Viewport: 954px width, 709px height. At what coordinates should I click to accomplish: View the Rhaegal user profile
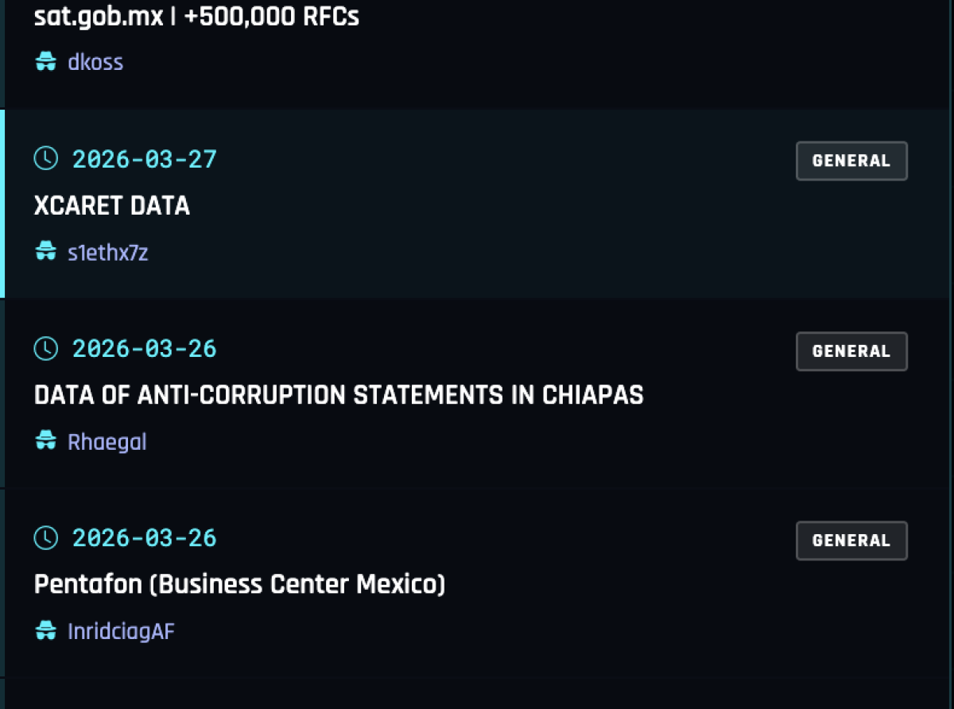[107, 442]
